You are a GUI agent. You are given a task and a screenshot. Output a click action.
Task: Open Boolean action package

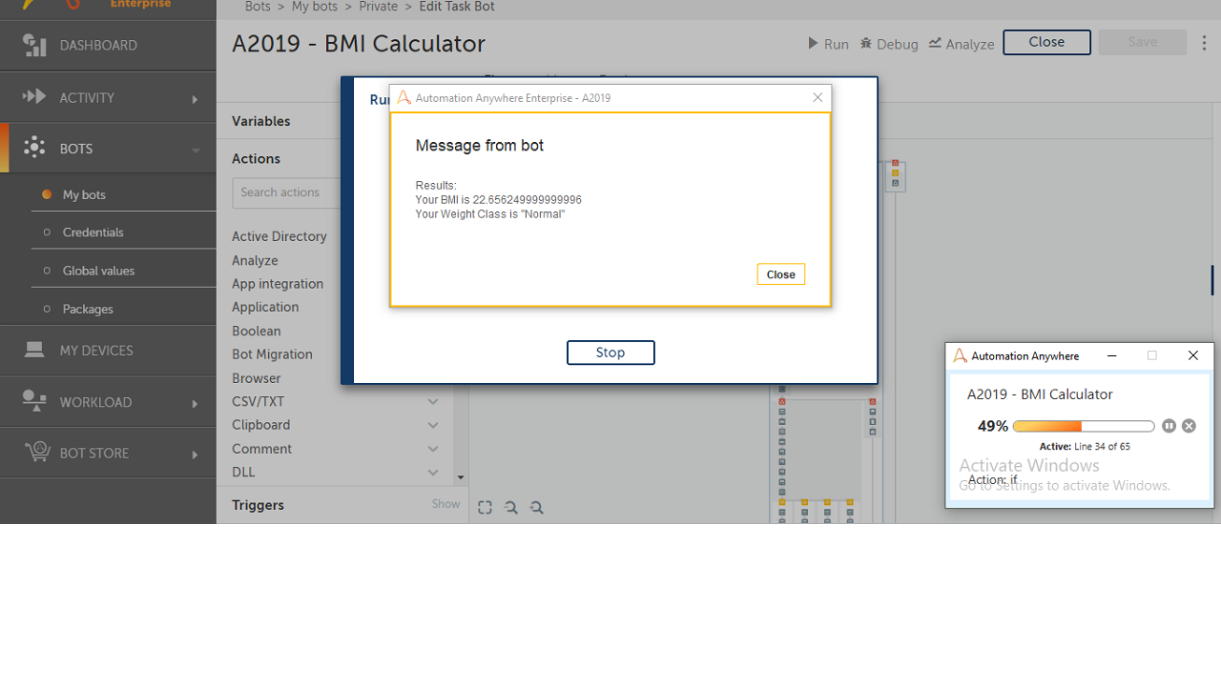pos(257,331)
